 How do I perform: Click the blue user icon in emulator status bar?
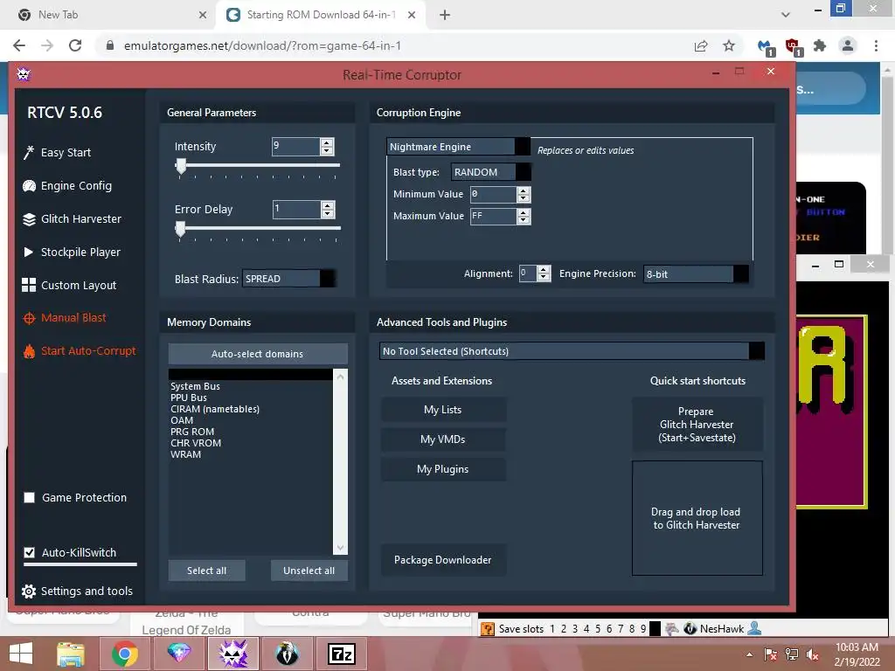pos(754,628)
